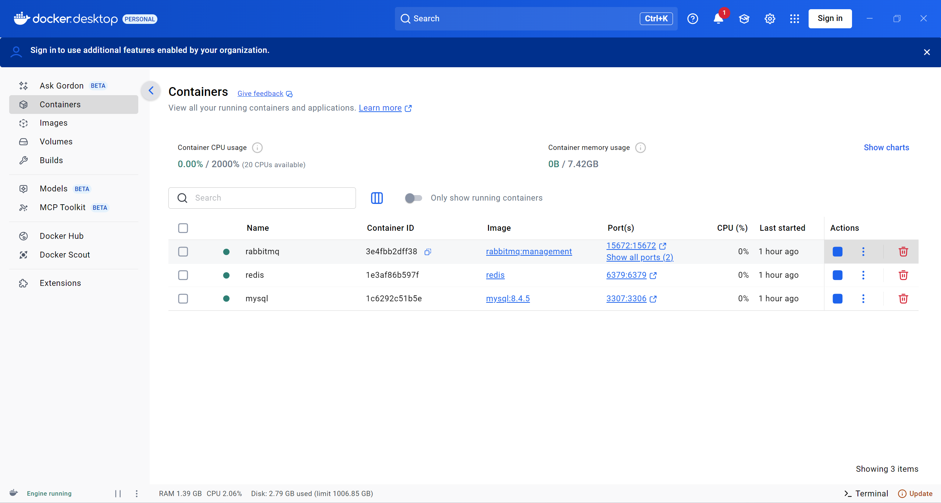This screenshot has width=941, height=503.
Task: Open engine options three-dot menu
Action: (x=136, y=493)
